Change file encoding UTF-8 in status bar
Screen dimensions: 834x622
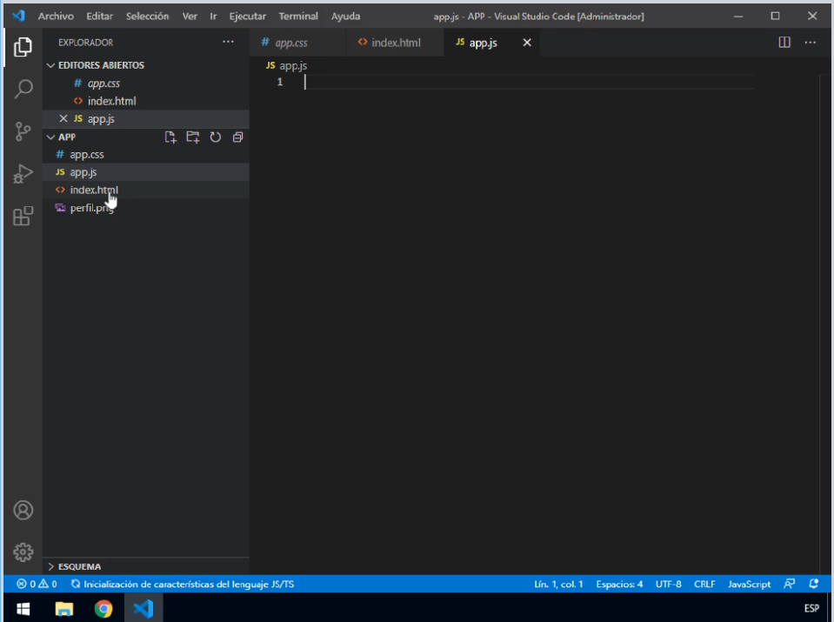click(668, 584)
